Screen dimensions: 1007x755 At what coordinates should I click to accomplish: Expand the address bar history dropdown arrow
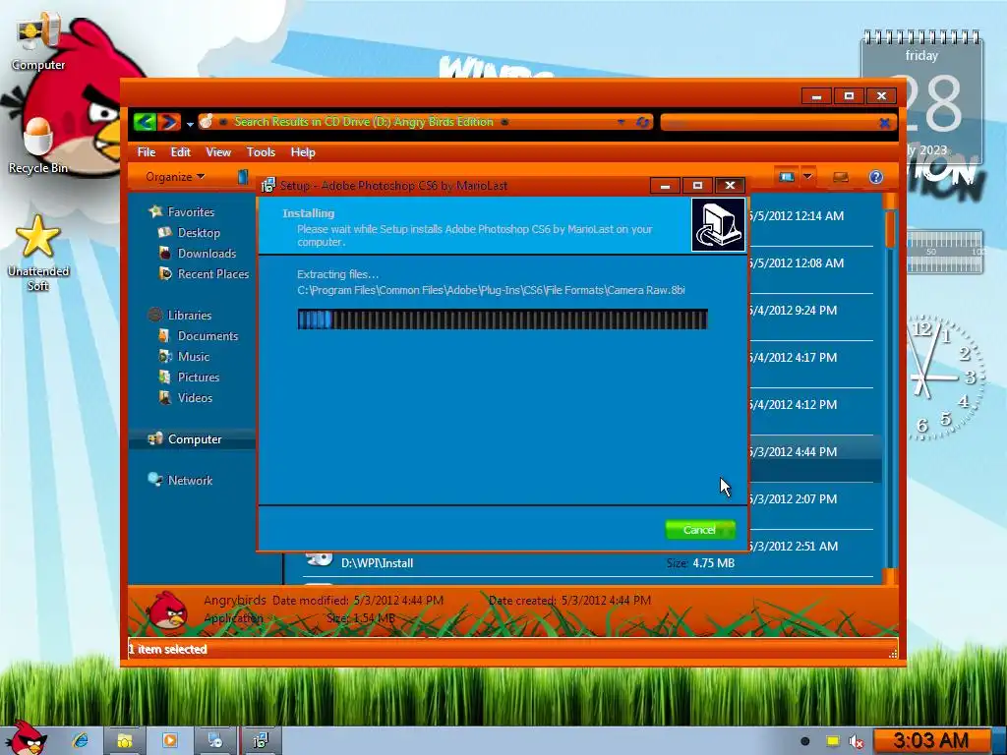coord(622,121)
